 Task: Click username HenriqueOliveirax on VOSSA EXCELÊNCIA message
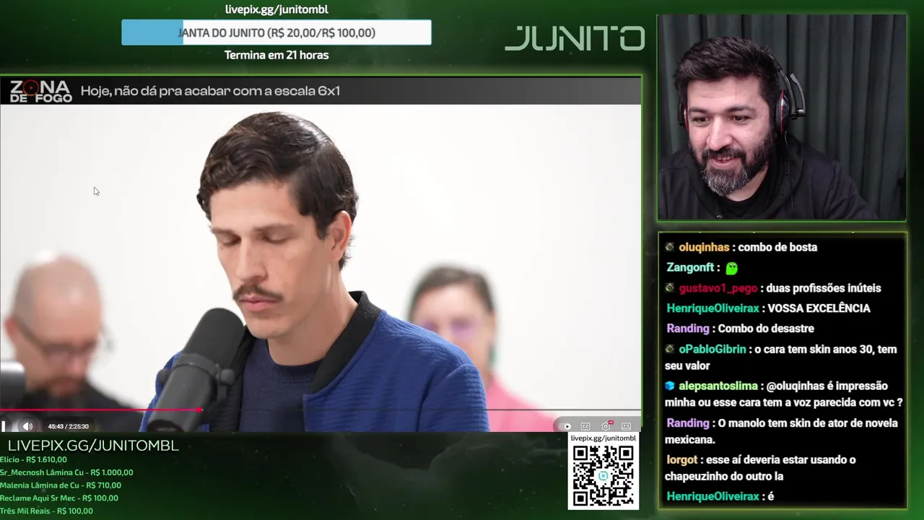coord(712,308)
